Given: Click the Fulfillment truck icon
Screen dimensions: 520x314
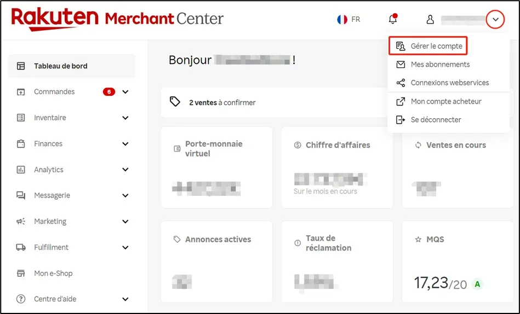Looking at the screenshot, I should point(21,247).
